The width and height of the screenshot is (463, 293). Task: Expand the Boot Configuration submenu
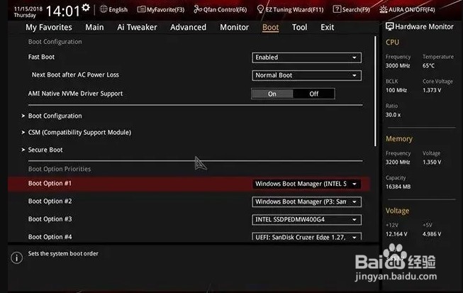[x=55, y=116]
